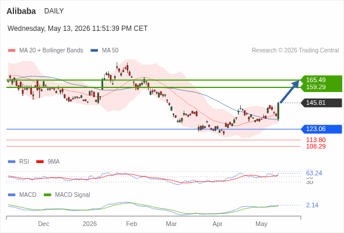Click the MA 20 Bollinger Bands legend swatch
The height and width of the screenshot is (233, 344).
pyautogui.click(x=12, y=51)
